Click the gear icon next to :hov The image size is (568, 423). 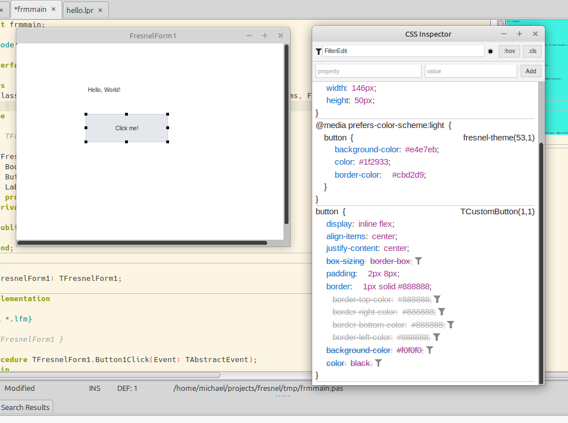(490, 51)
